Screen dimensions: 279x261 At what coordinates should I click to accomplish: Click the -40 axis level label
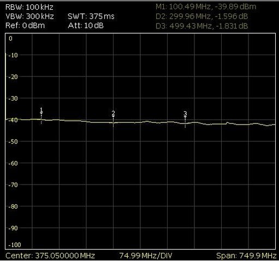point(13,120)
